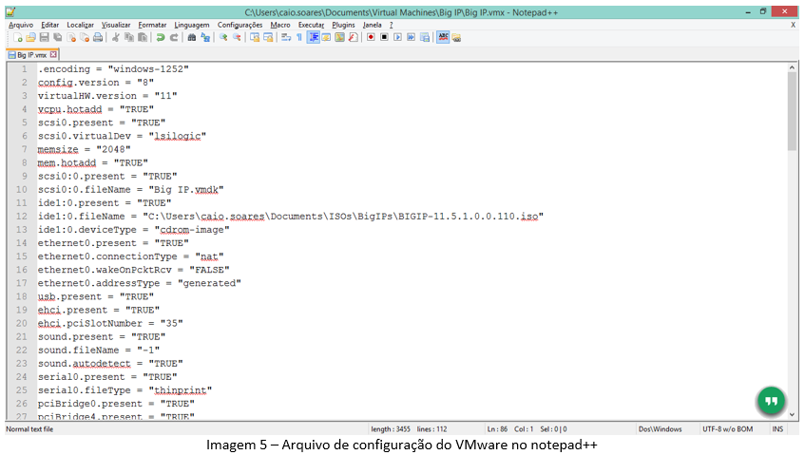Screen dimensions: 805x455
Task: Click the vertical scrollbar thumb
Action: coord(792,111)
